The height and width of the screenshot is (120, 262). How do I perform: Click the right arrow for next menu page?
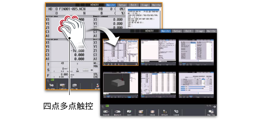pyautogui.click(x=214, y=106)
